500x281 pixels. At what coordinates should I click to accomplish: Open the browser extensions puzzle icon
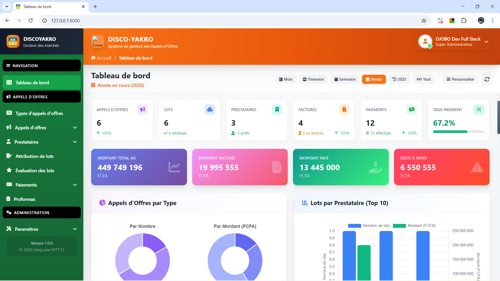(464, 21)
